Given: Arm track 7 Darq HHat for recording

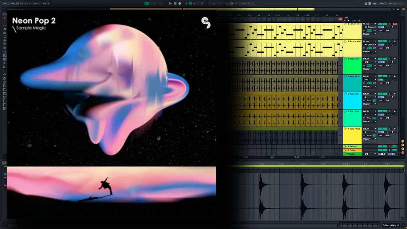Looking at the screenshot, I should (395, 129).
